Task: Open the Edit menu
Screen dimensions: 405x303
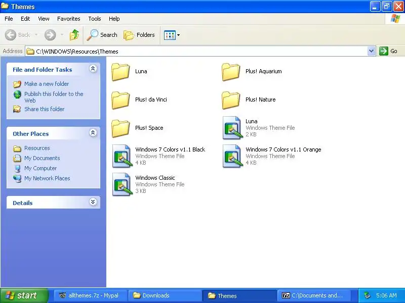Action: 25,19
